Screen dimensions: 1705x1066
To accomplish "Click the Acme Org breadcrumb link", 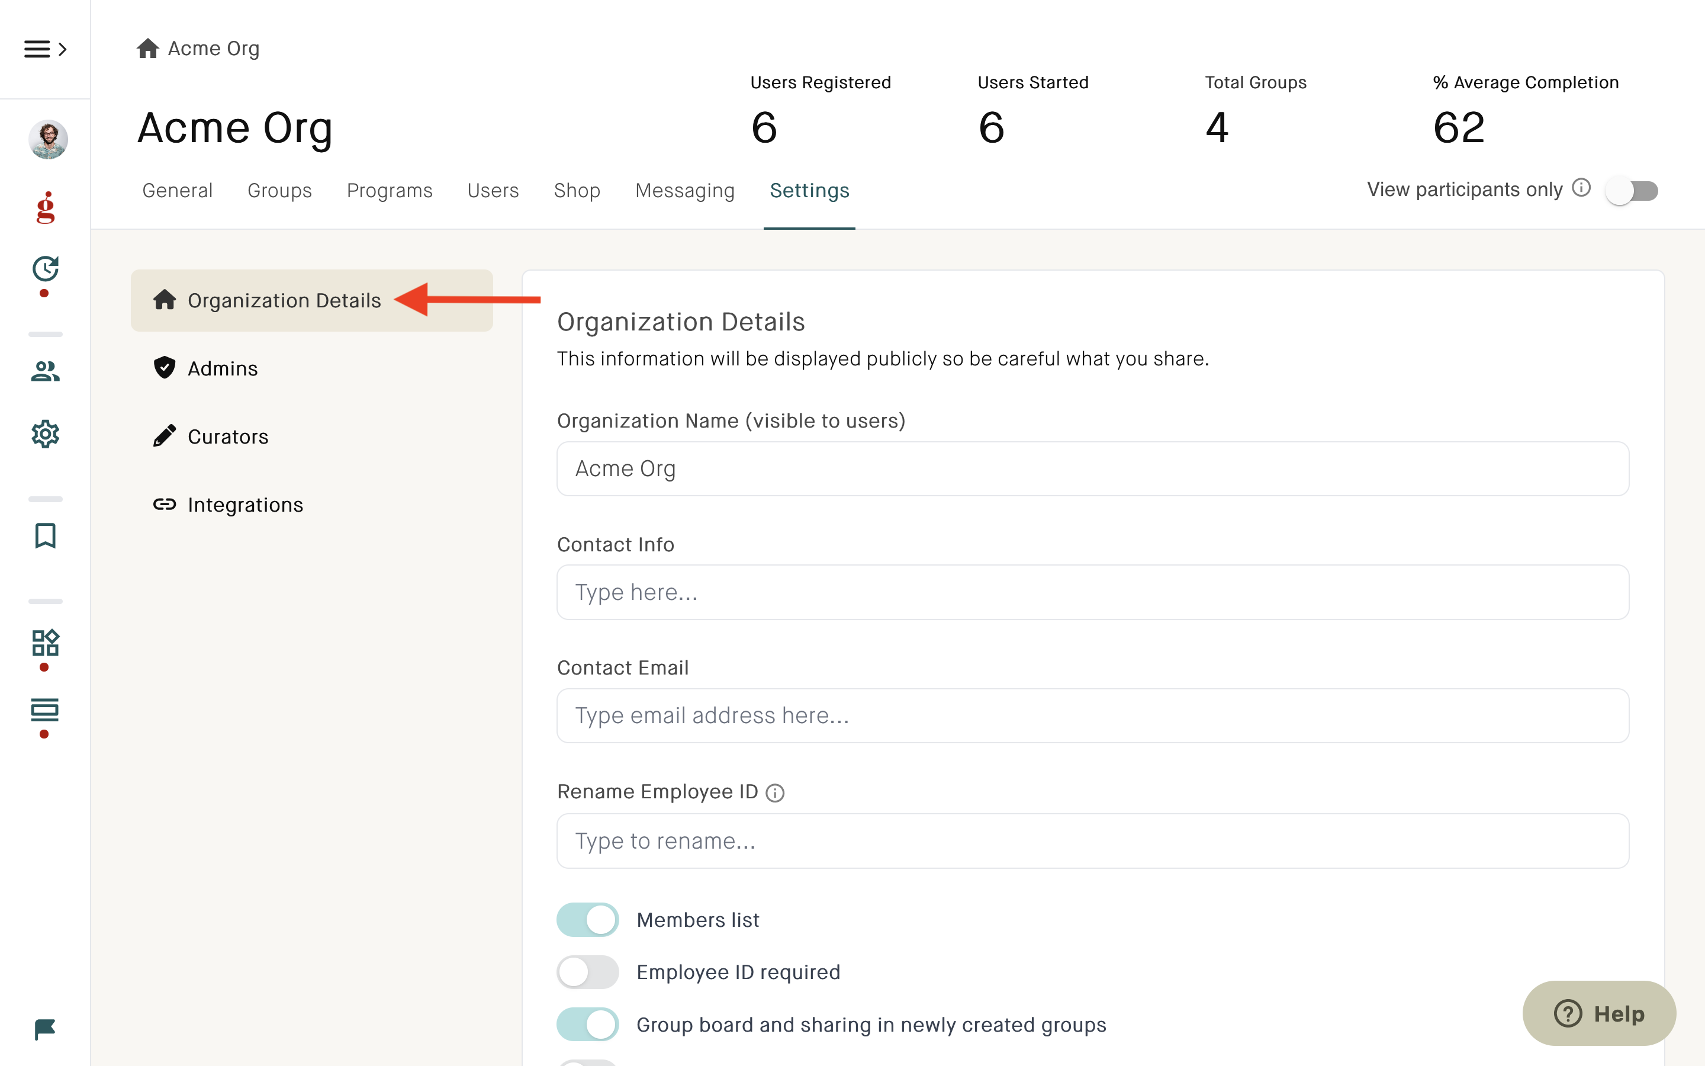I will 214,49.
